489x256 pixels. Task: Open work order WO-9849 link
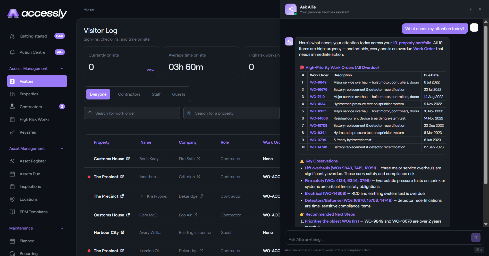(x=318, y=82)
